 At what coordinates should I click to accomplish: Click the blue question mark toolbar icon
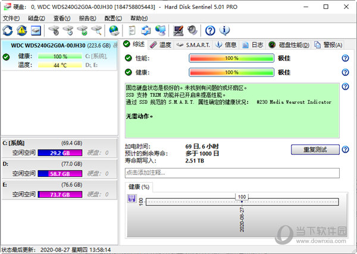tap(210, 30)
